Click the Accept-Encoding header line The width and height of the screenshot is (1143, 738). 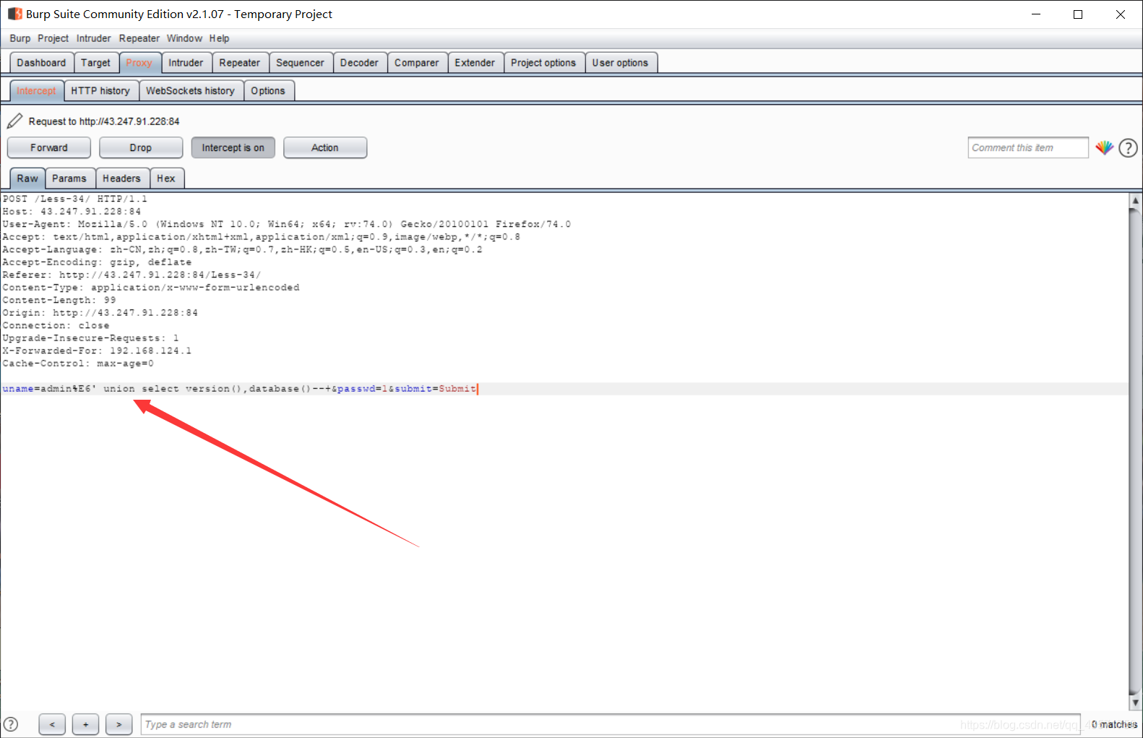(97, 262)
